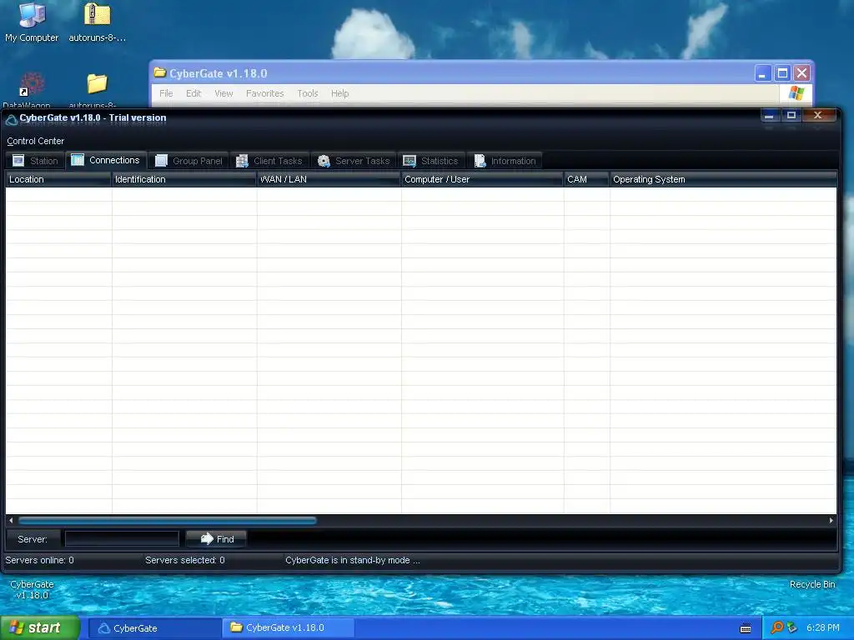Select the Client Tasks tab

269,161
